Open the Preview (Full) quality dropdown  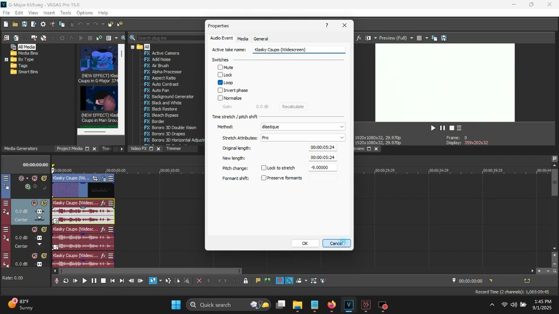411,38
